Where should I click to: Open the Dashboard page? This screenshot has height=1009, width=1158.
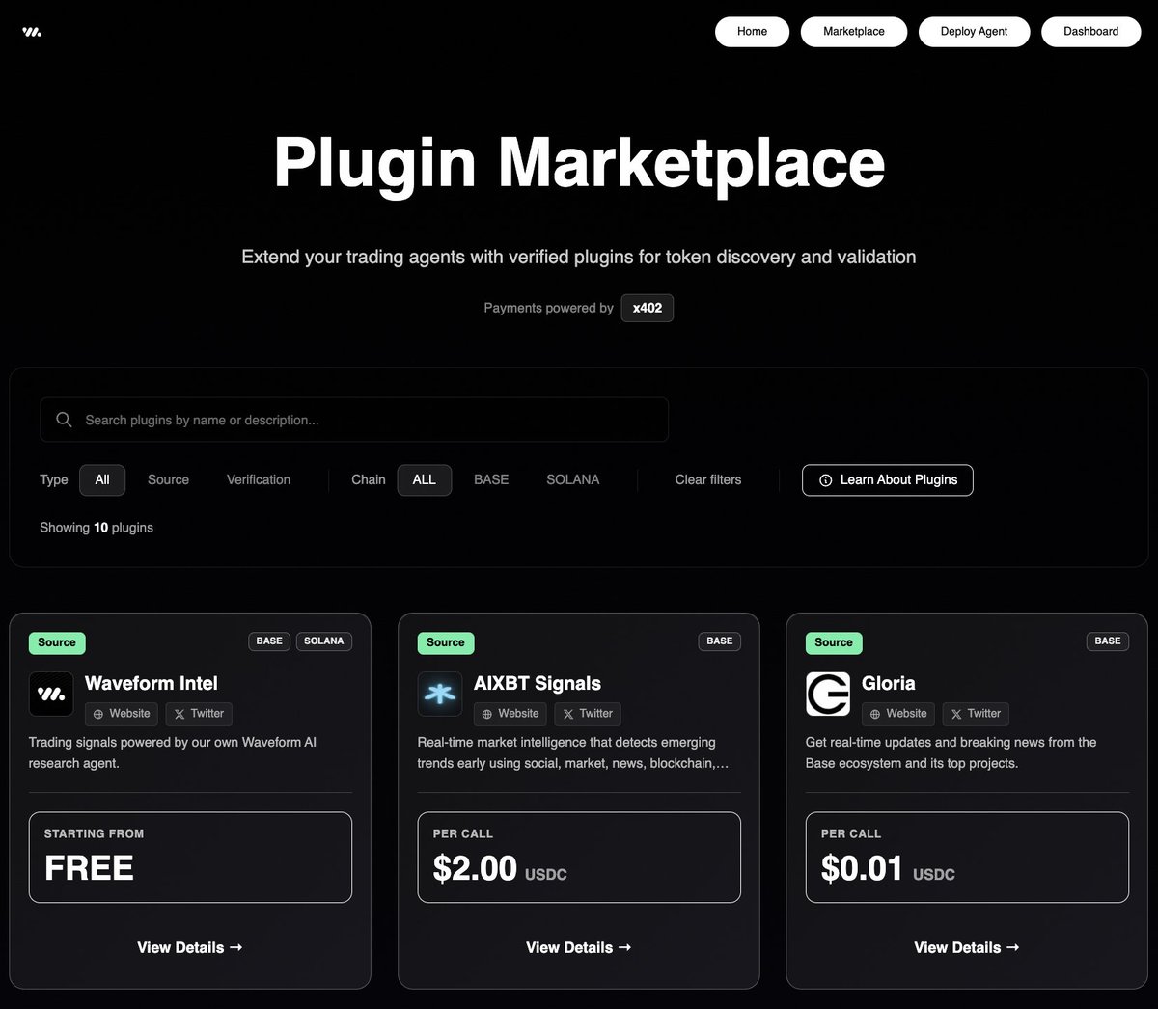[1090, 31]
